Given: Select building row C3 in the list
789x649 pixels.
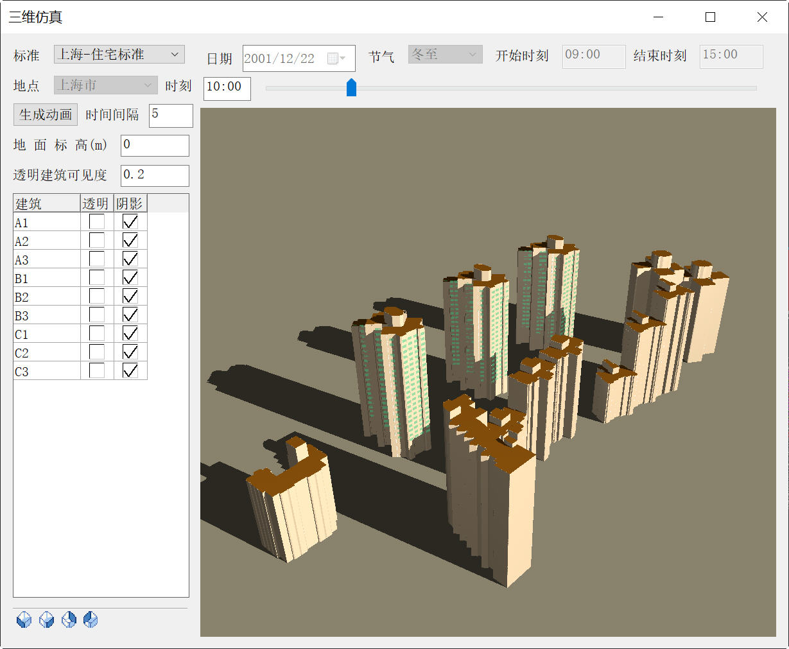Looking at the screenshot, I should click(x=80, y=371).
